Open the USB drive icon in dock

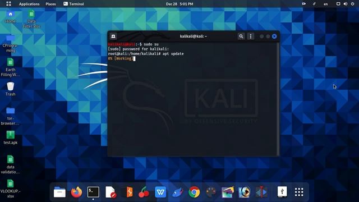click(282, 192)
